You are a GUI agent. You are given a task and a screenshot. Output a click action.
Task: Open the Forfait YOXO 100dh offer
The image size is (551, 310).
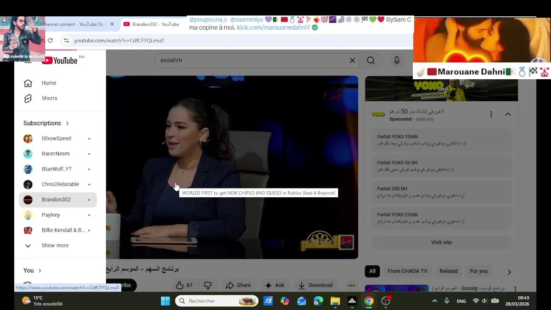441,140
